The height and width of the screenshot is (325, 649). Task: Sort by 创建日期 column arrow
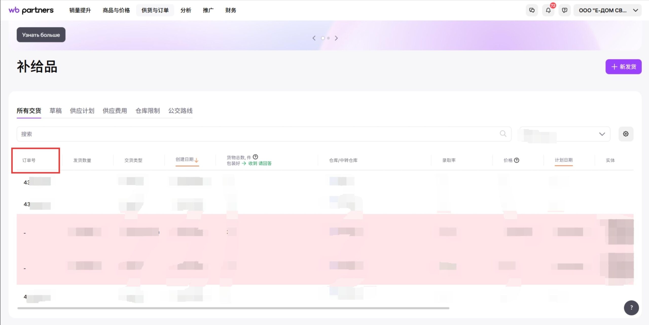point(196,160)
